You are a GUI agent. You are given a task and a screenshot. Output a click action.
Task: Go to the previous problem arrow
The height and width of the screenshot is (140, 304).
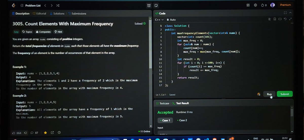45,6
